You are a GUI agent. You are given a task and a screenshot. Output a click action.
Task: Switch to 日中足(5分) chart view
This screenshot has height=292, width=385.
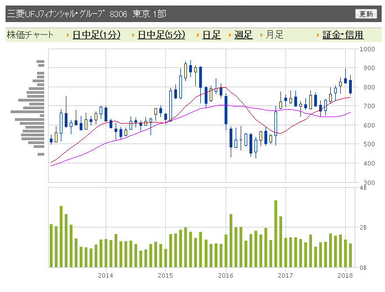pos(161,35)
